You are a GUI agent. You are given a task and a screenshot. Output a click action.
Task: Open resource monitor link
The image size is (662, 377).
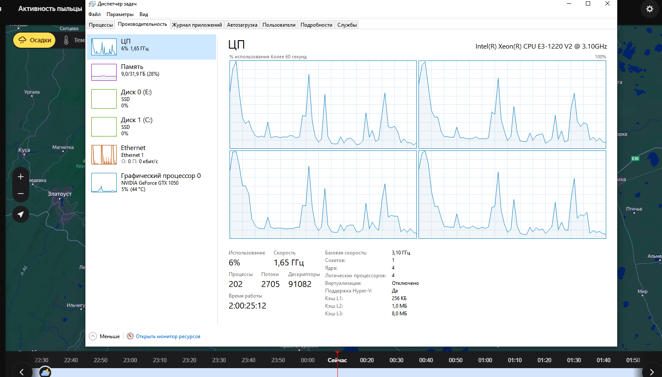click(168, 336)
